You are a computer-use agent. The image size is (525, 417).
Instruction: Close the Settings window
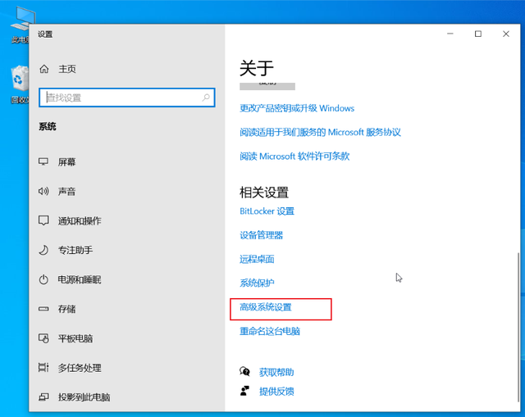(x=506, y=34)
